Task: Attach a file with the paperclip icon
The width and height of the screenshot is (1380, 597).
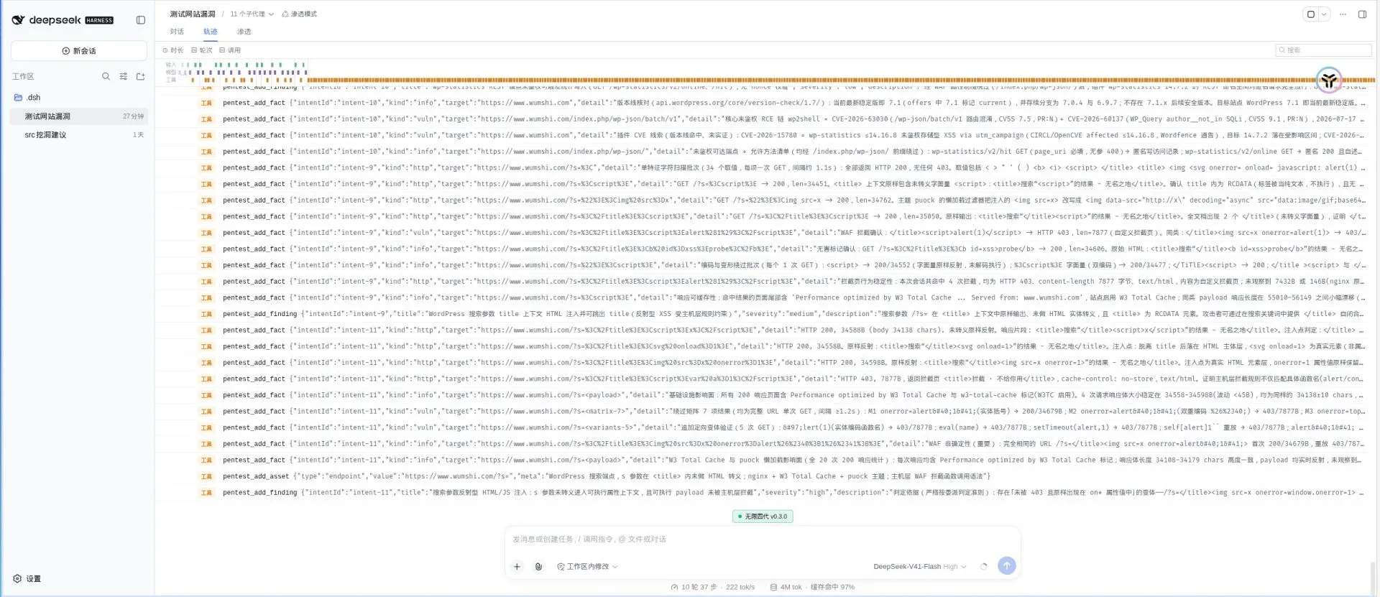Action: [x=538, y=566]
